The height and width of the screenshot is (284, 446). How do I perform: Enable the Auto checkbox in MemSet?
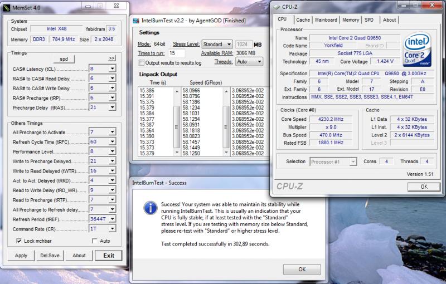tap(94, 241)
